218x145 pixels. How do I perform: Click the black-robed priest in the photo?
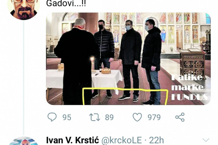(76, 62)
